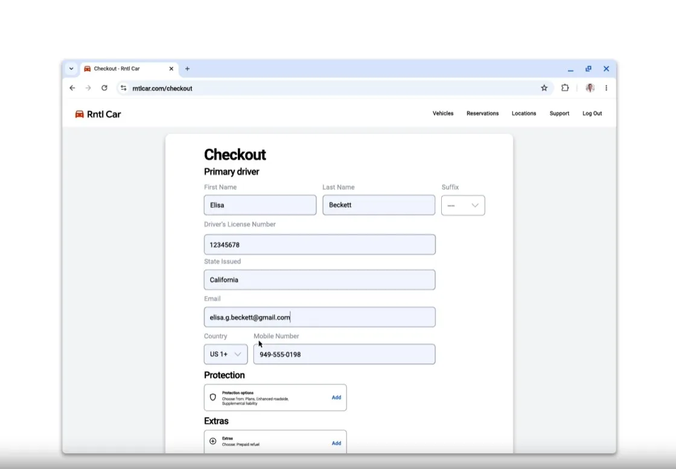Screen dimensions: 676x469
Task: Reload the checkout page
Action: pyautogui.click(x=104, y=88)
